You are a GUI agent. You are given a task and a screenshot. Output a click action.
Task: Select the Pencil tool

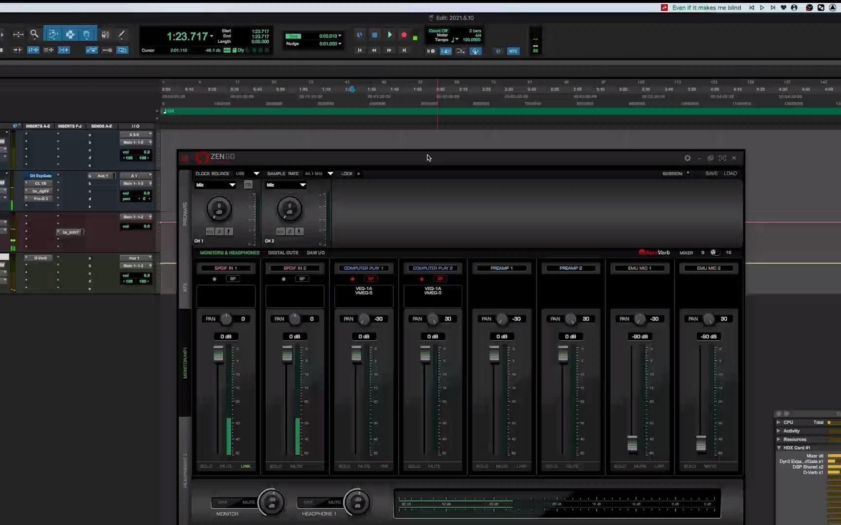point(121,34)
